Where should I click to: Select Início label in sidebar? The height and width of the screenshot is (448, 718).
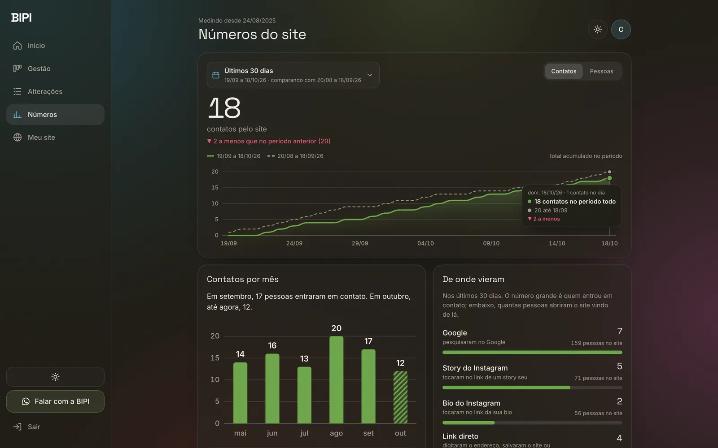[36, 46]
